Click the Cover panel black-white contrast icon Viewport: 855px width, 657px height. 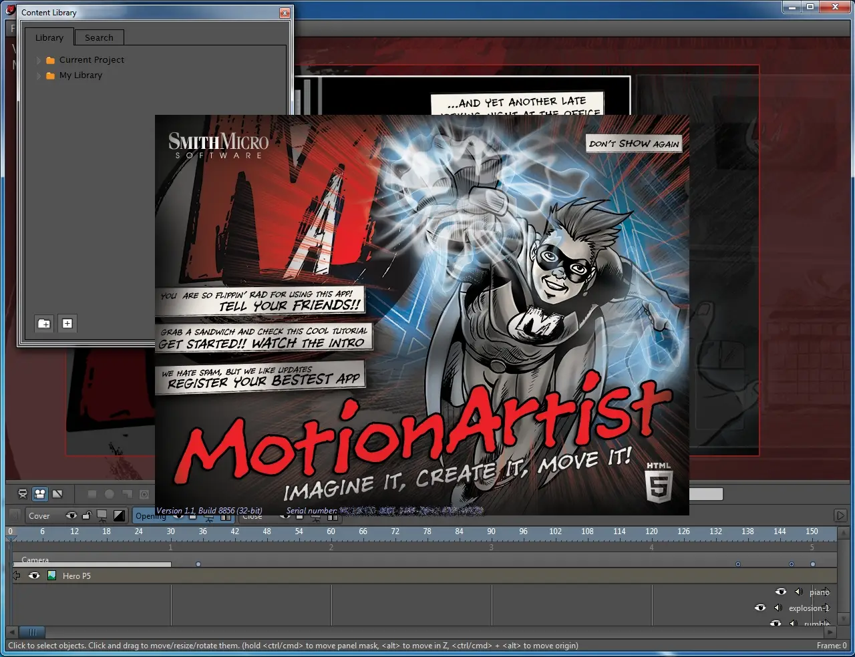pyautogui.click(x=119, y=515)
